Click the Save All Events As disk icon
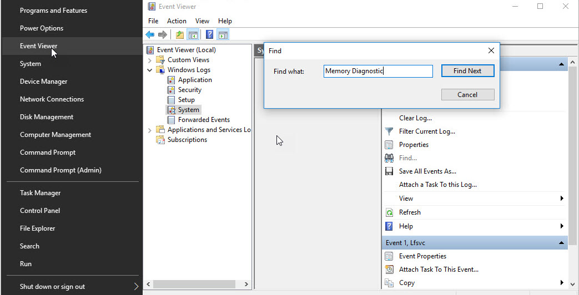Viewport: 579px width, 295px height. [x=389, y=171]
